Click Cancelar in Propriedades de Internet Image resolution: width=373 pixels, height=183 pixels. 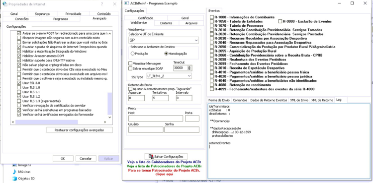tap(86, 158)
